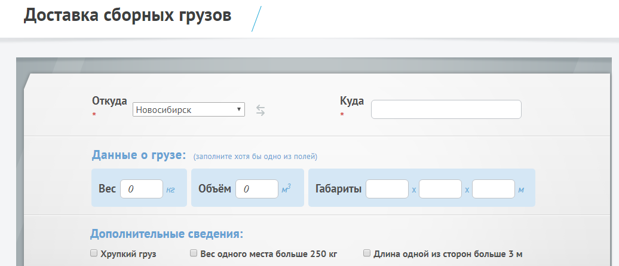Open the Откуда city dropdown
The width and height of the screenshot is (619, 266).
click(x=189, y=110)
